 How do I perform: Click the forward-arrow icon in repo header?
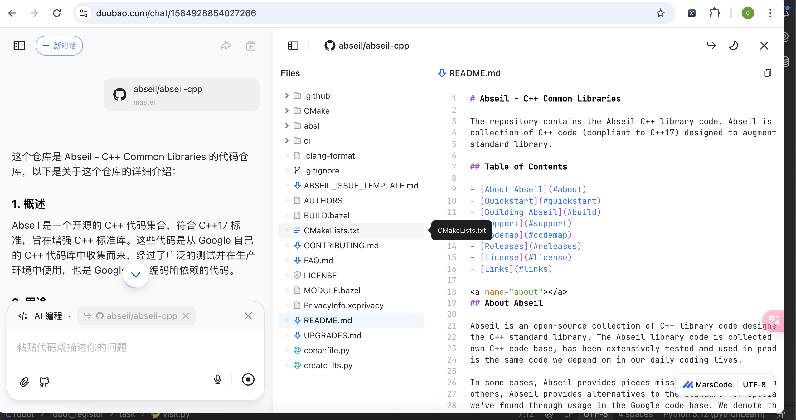711,46
